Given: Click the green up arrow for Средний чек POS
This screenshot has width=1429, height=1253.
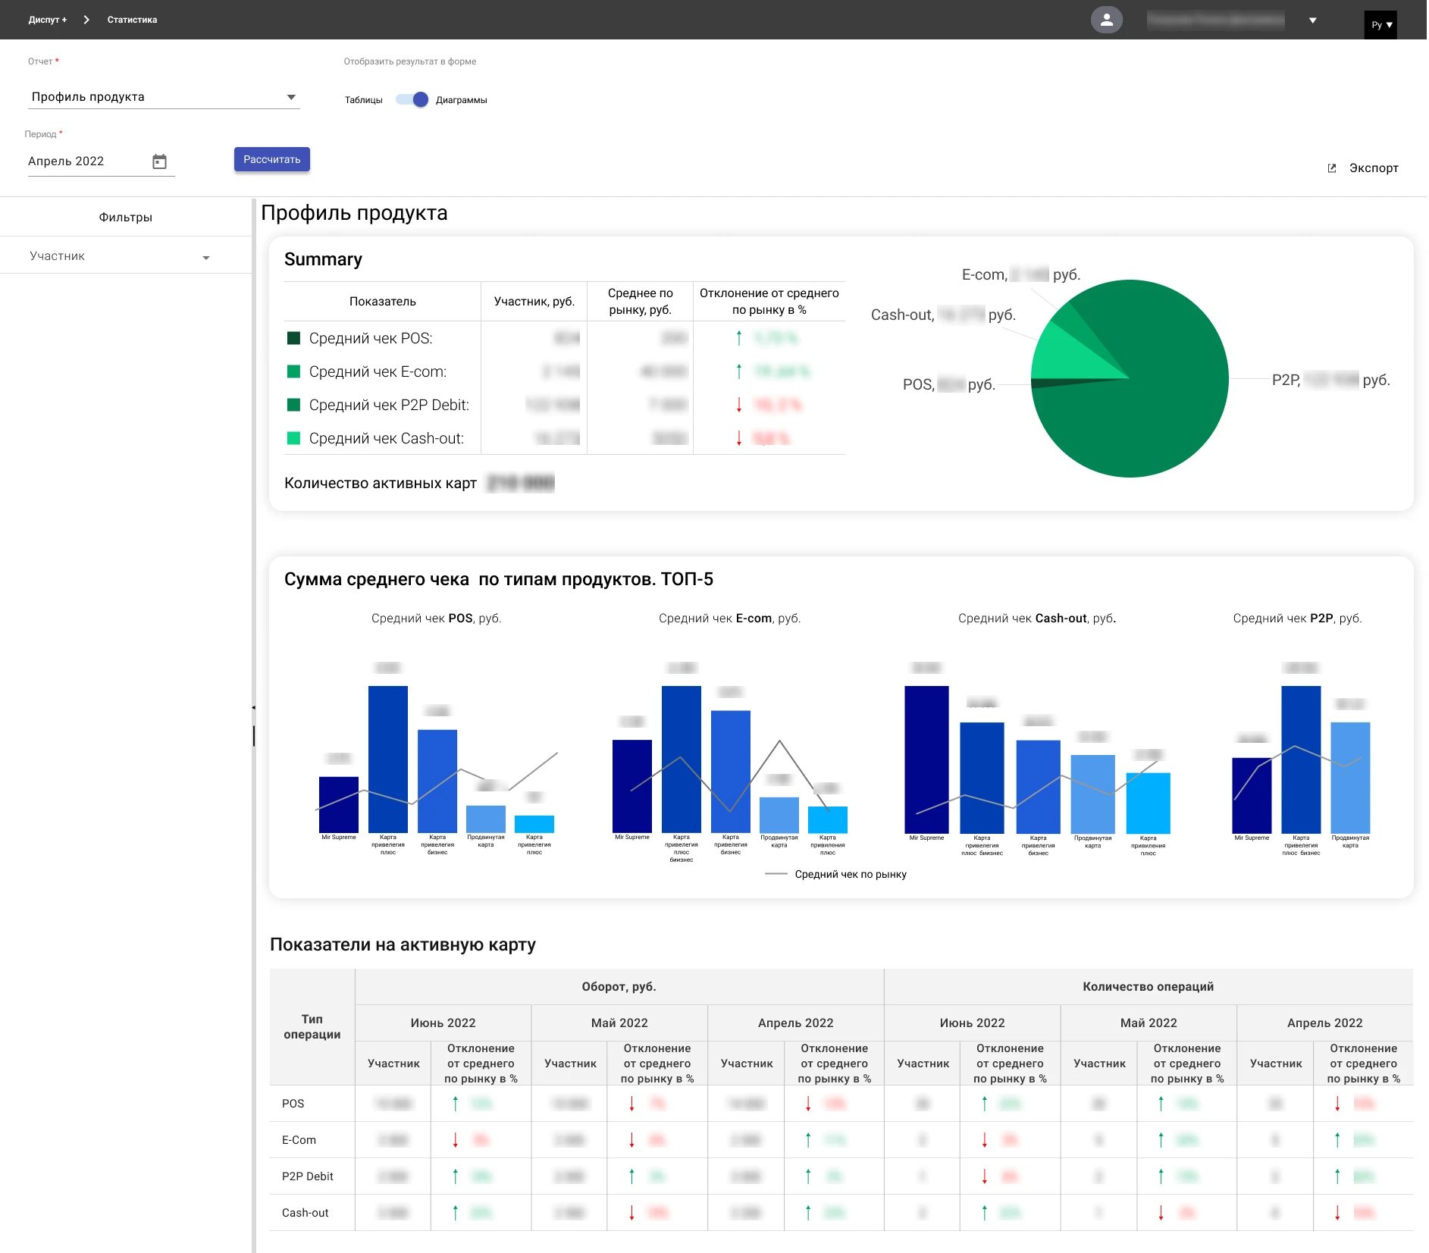Looking at the screenshot, I should pos(739,338).
